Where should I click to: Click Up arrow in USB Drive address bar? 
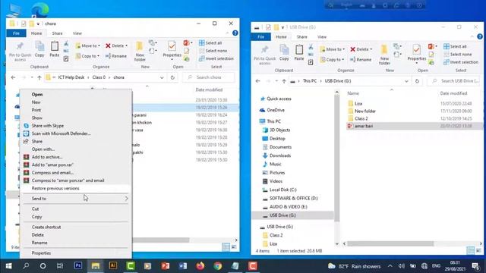point(284,81)
